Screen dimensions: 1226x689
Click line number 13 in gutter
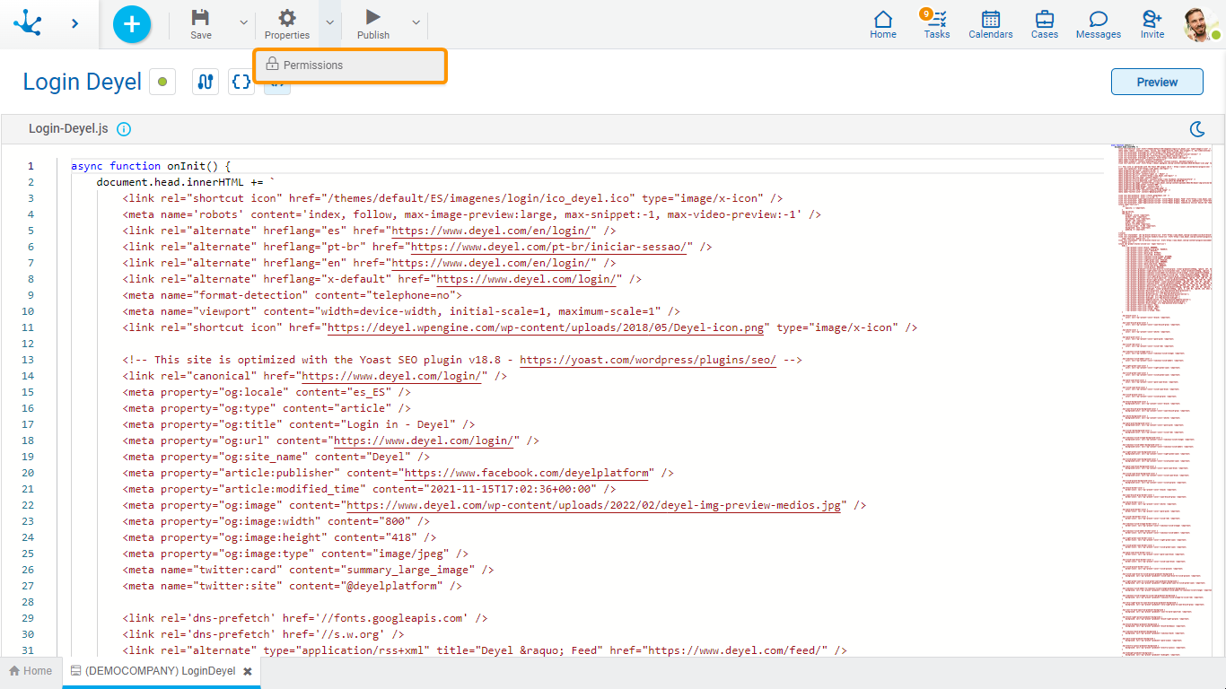point(27,360)
